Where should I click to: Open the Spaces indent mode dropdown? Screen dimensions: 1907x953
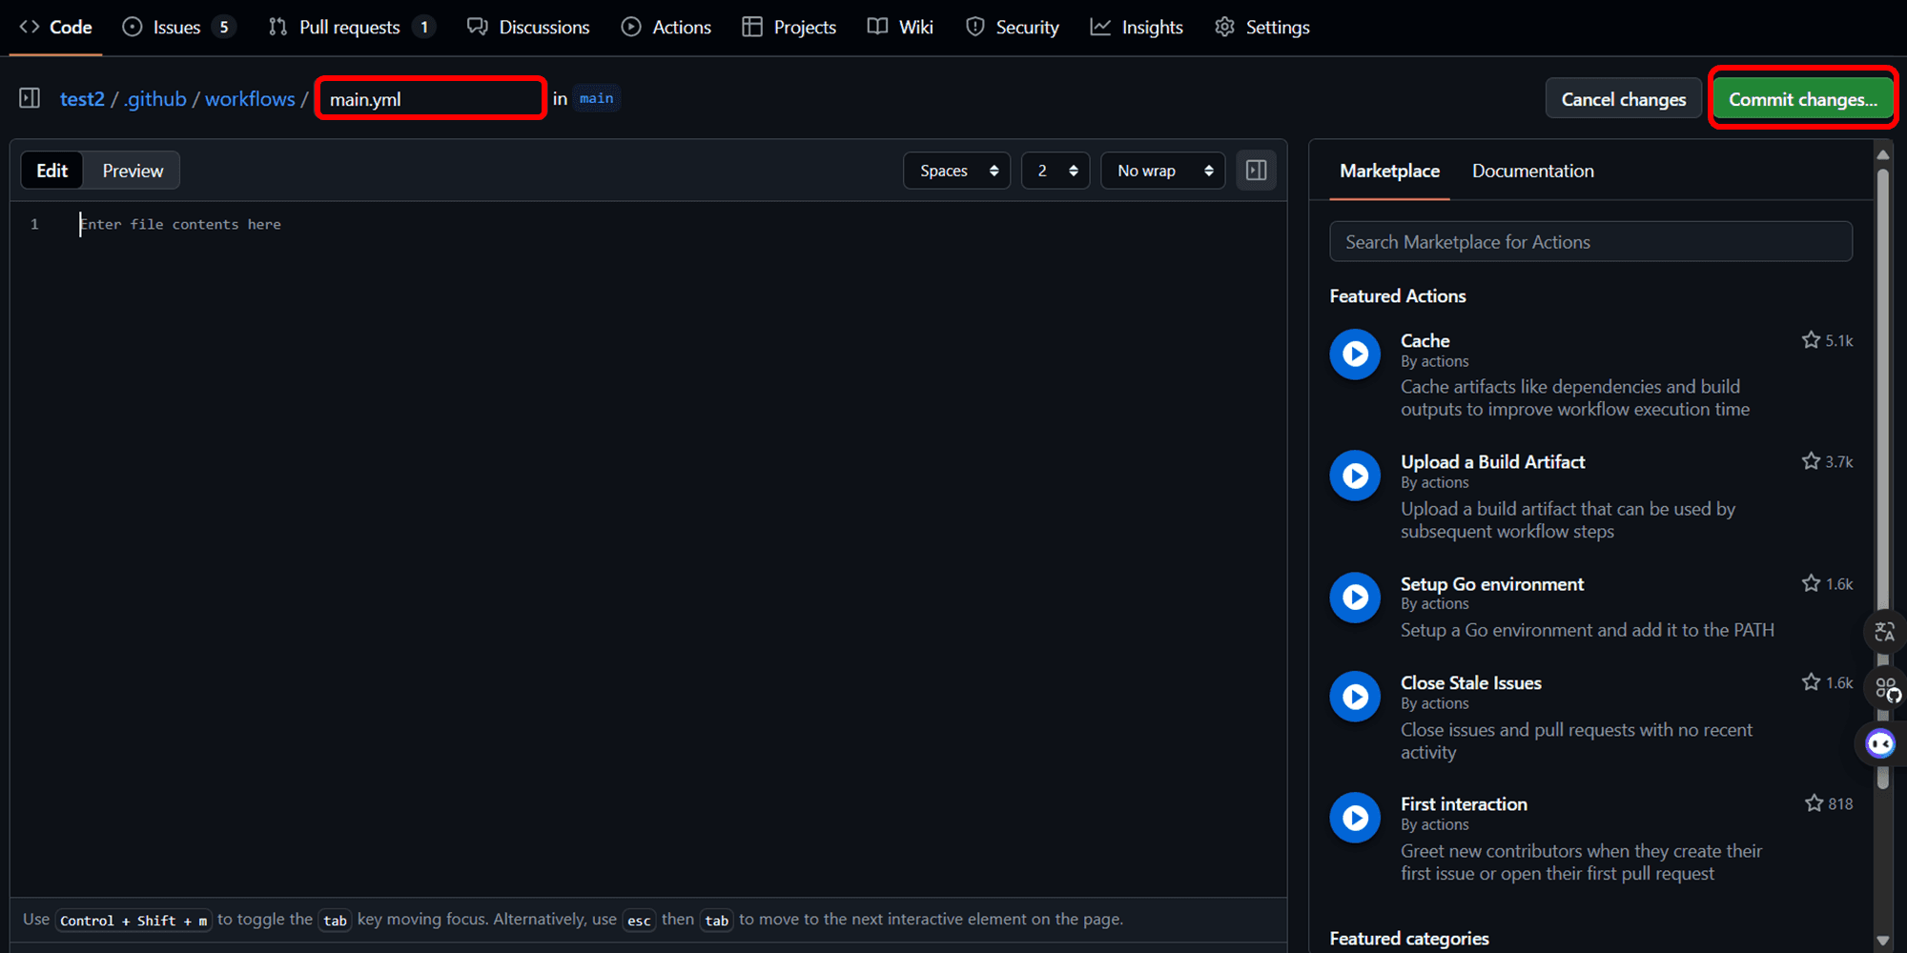pyautogui.click(x=956, y=171)
